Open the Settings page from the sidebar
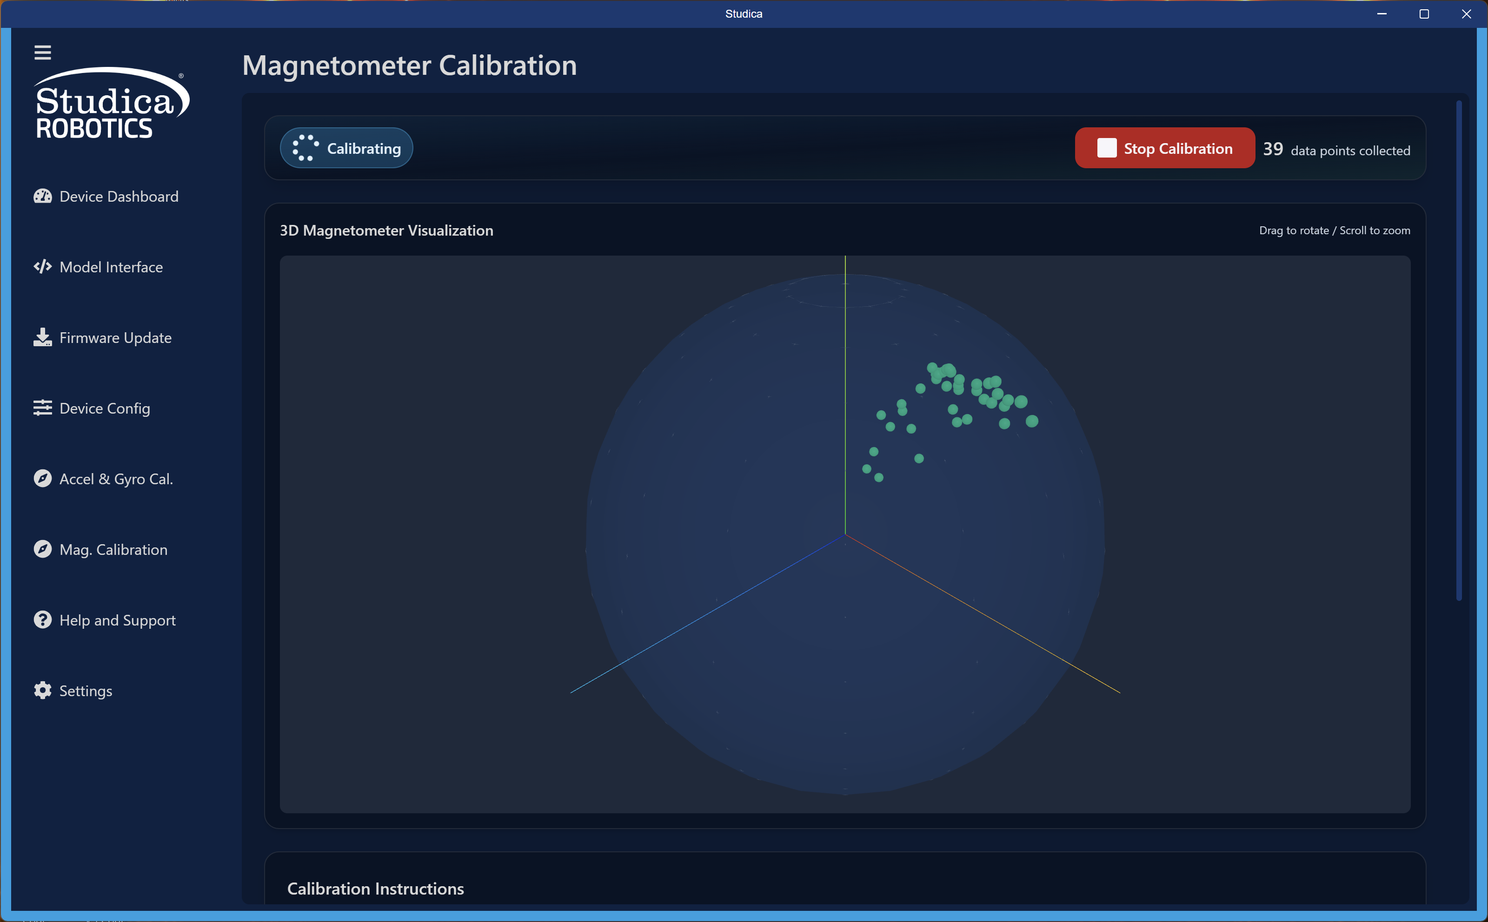The width and height of the screenshot is (1488, 922). (x=86, y=691)
